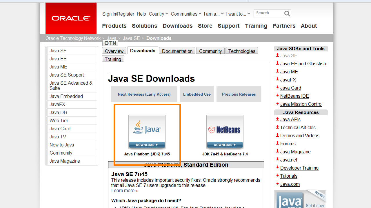Open the Java.net link
This screenshot has height=208, width=371.
289,160
